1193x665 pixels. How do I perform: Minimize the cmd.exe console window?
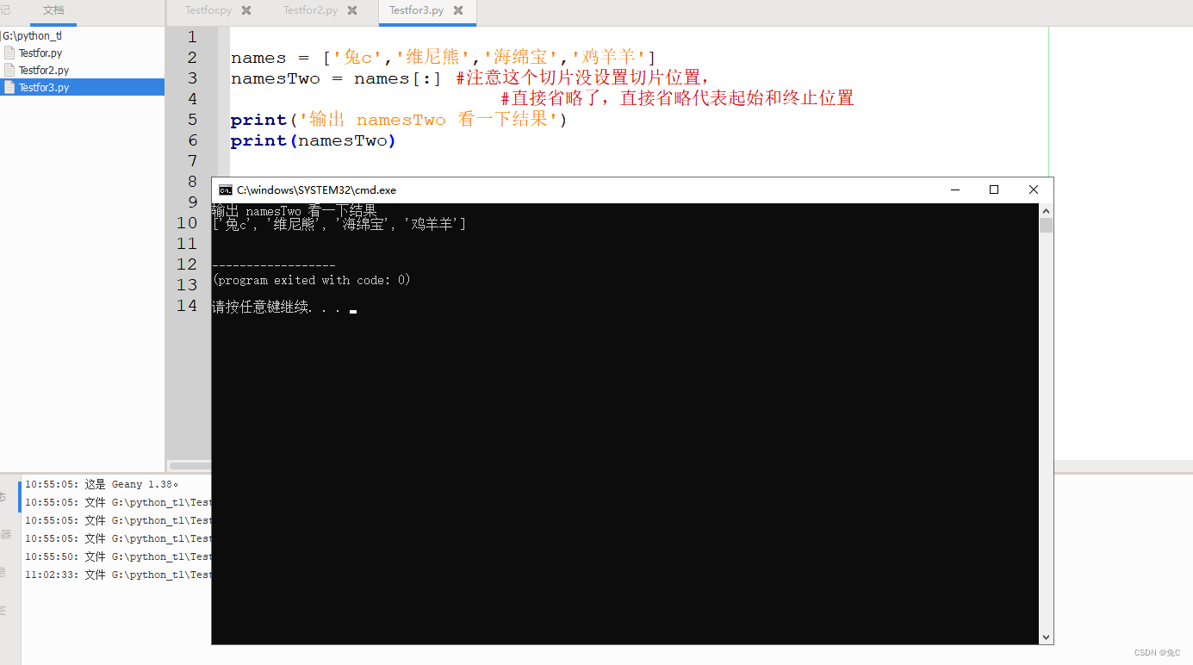[954, 190]
